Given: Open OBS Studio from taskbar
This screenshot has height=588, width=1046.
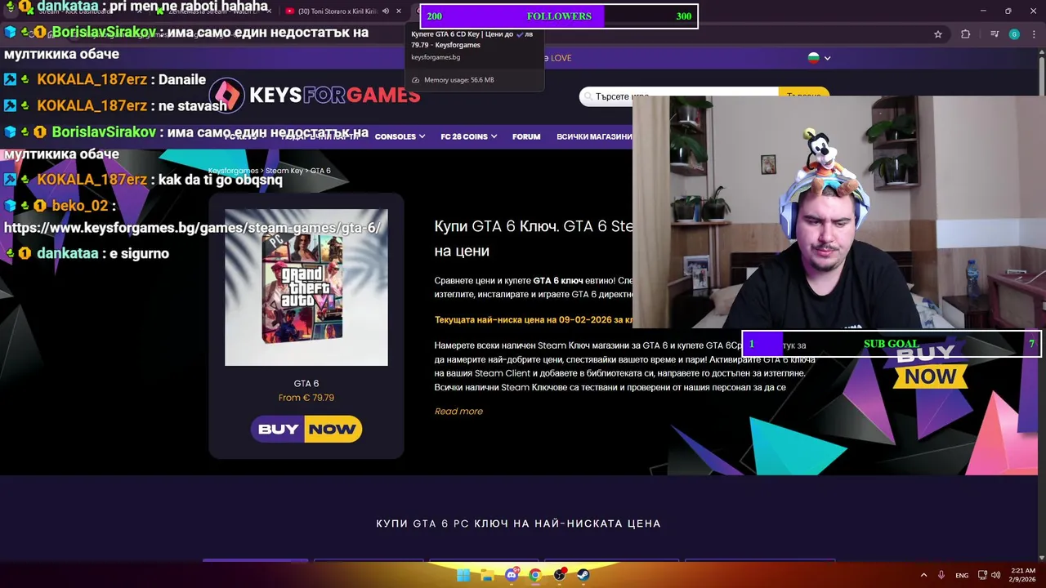Looking at the screenshot, I should 560,575.
